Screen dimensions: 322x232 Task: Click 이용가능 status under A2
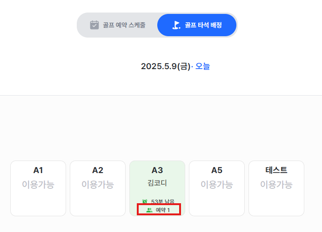(x=98, y=185)
